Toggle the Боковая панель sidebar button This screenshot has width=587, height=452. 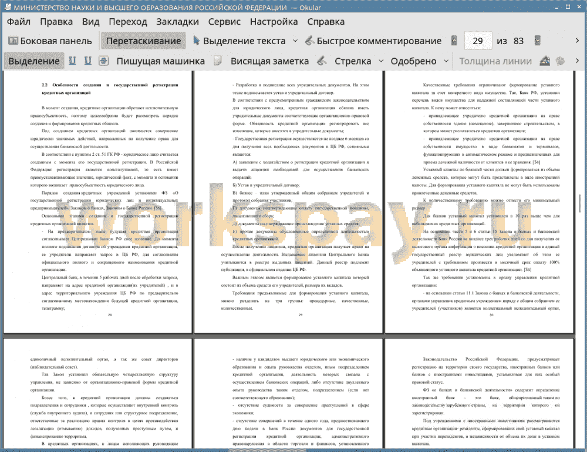[50, 41]
